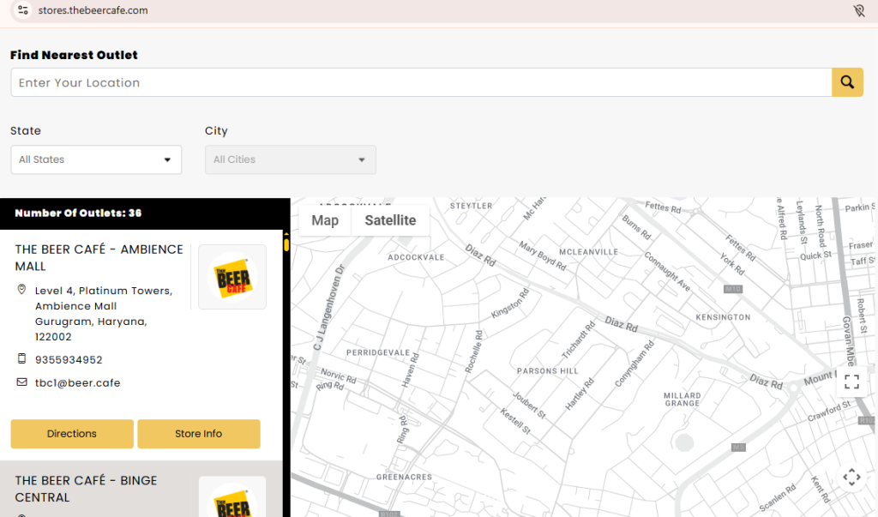Click the Ambience Mall address text

tap(104, 314)
